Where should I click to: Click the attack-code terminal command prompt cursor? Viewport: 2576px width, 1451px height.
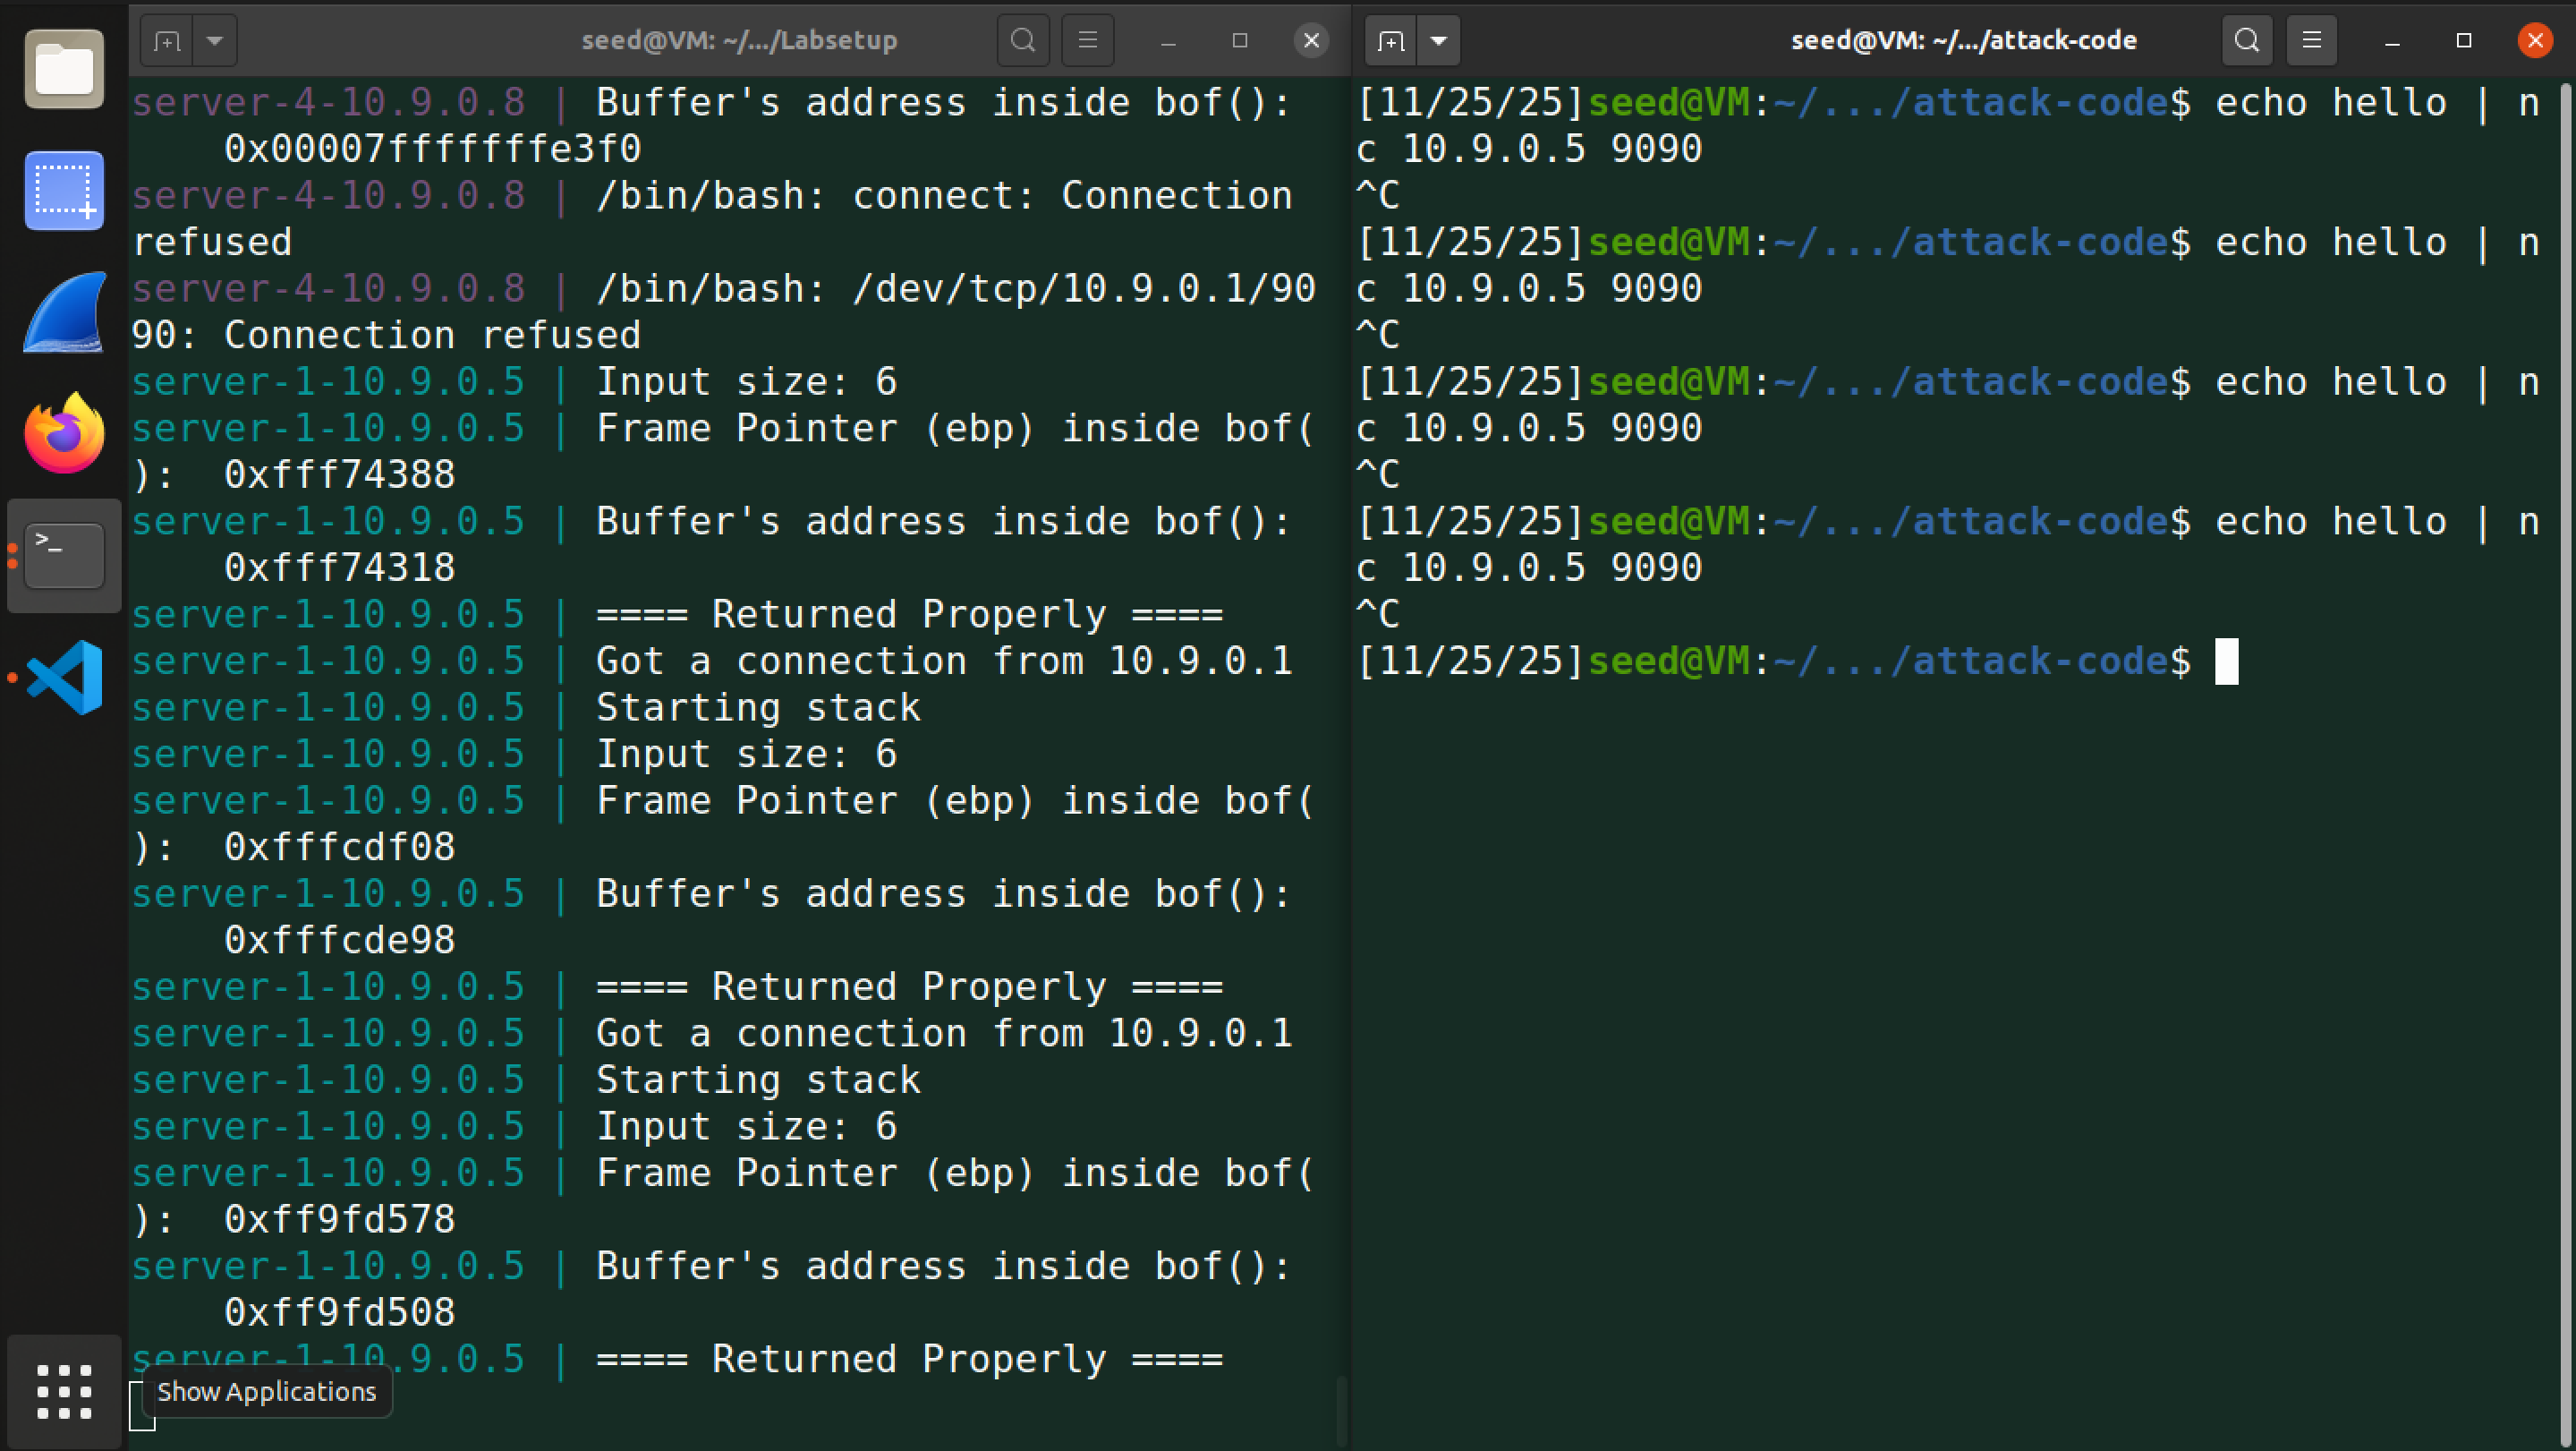[2226, 661]
